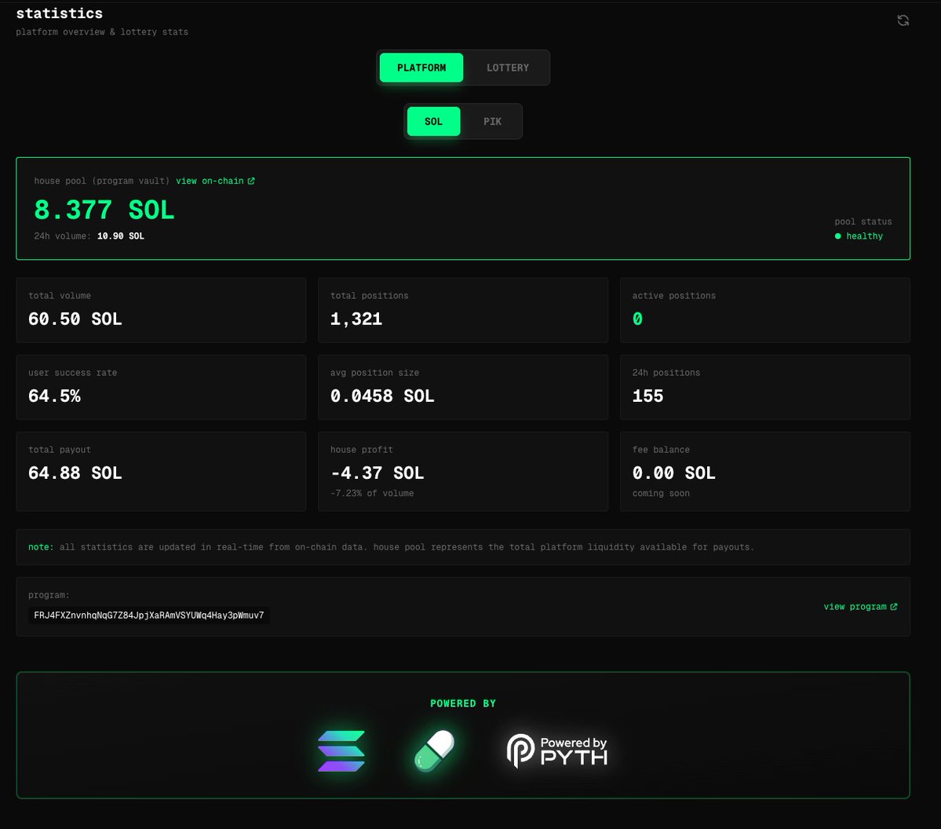Click the total volume card
This screenshot has height=829, width=941.
click(x=161, y=310)
